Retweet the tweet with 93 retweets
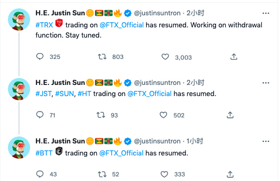Viewport: 280px width, 181px height. (x=101, y=115)
